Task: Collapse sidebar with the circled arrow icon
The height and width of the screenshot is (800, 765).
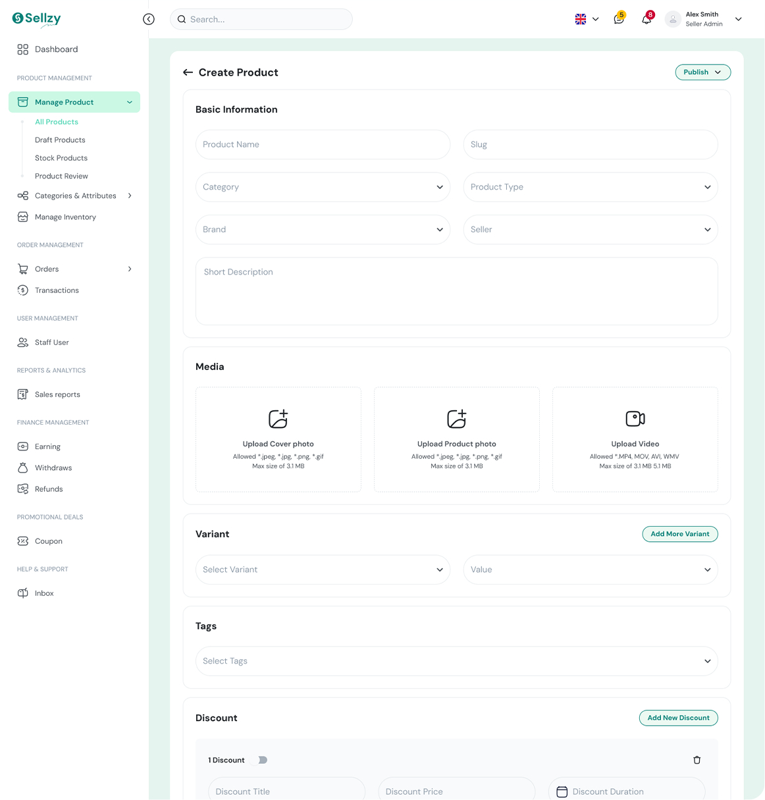Action: pyautogui.click(x=149, y=19)
